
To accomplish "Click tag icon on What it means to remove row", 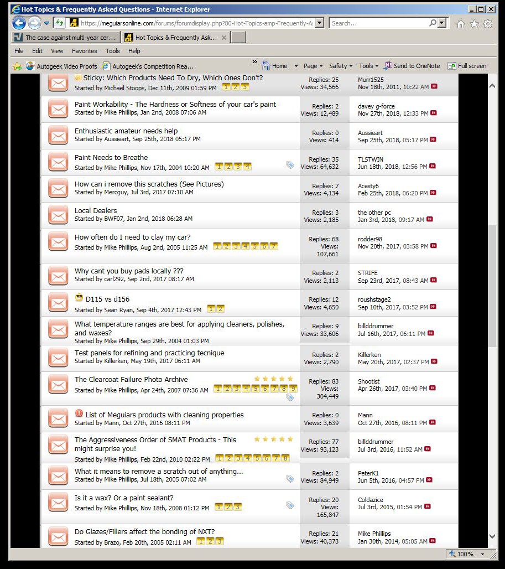I will [x=290, y=479].
